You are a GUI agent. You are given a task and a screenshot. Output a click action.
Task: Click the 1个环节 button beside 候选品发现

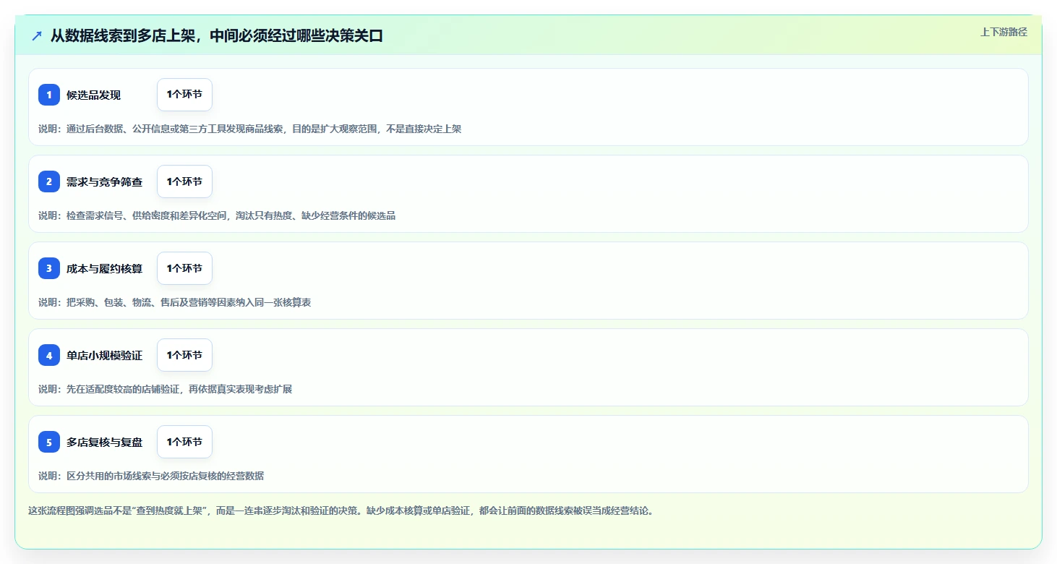click(184, 95)
